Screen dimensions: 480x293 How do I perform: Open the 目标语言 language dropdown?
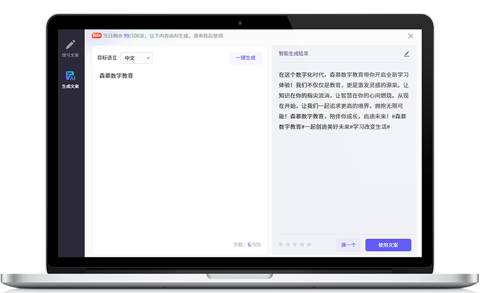point(136,58)
